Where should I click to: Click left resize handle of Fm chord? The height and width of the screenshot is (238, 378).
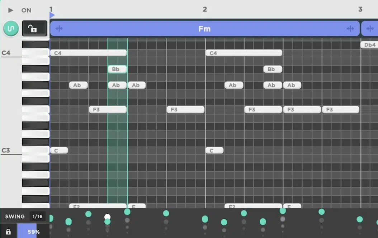[59, 29]
